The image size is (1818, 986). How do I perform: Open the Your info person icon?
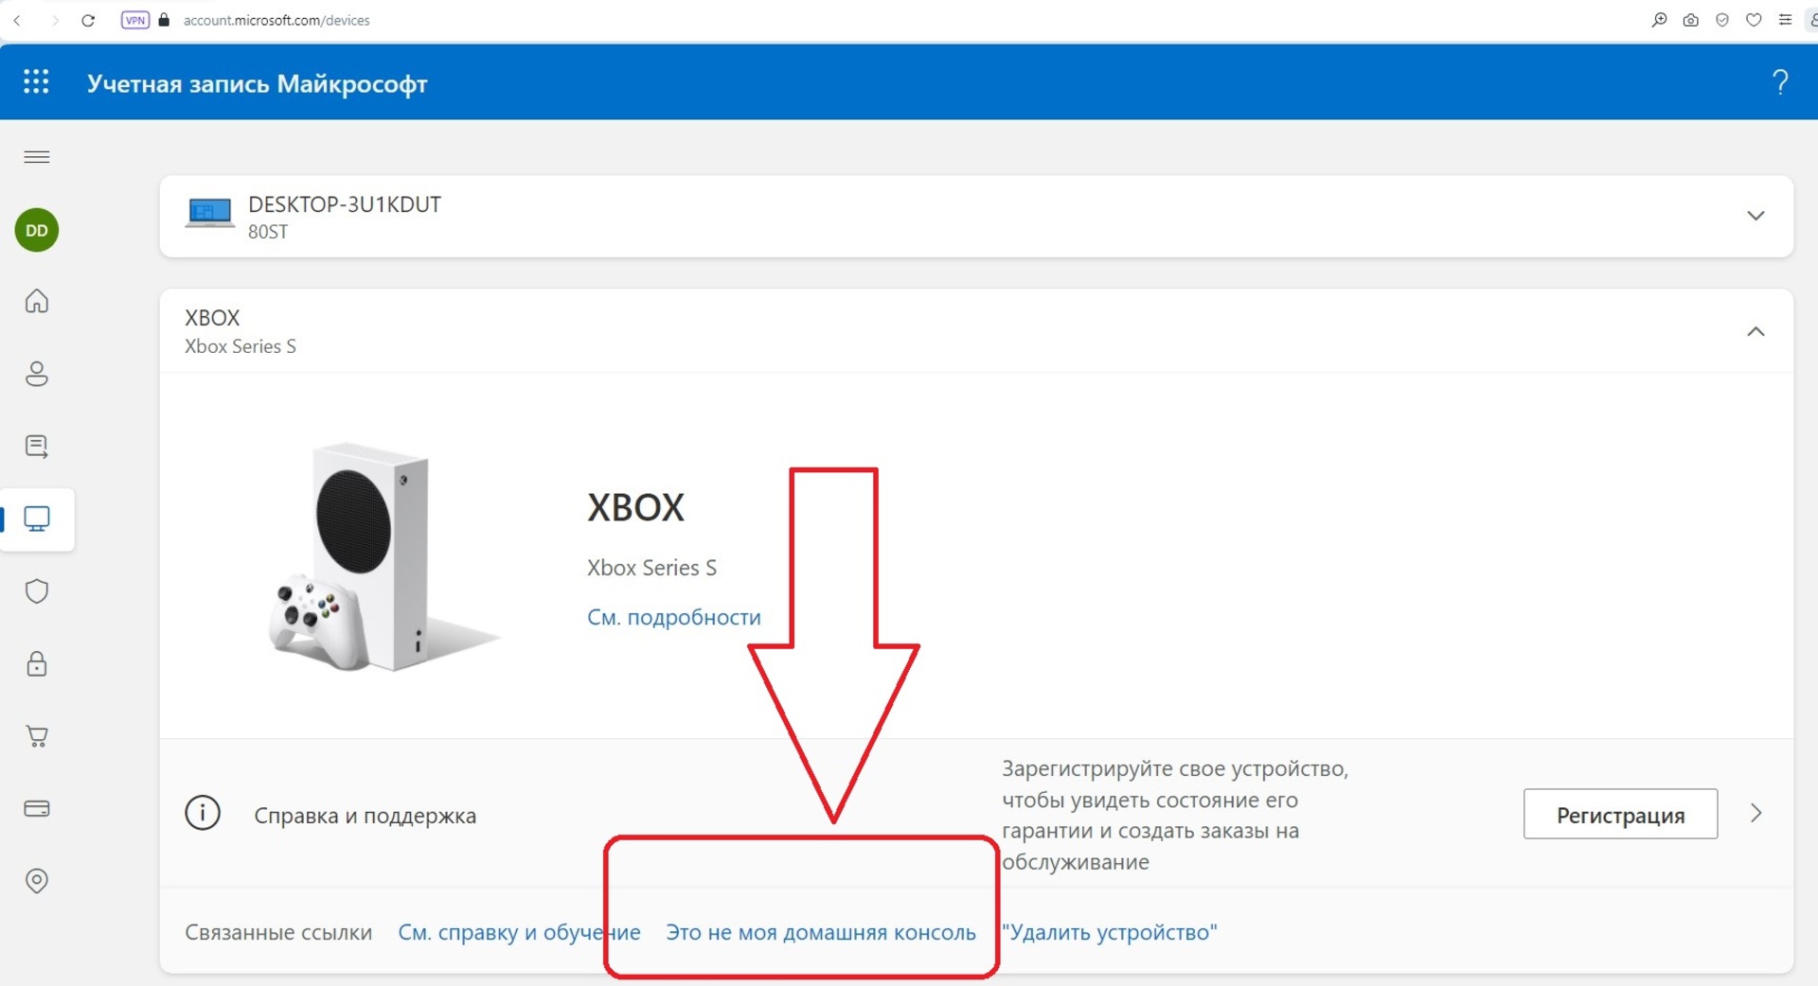[x=37, y=374]
